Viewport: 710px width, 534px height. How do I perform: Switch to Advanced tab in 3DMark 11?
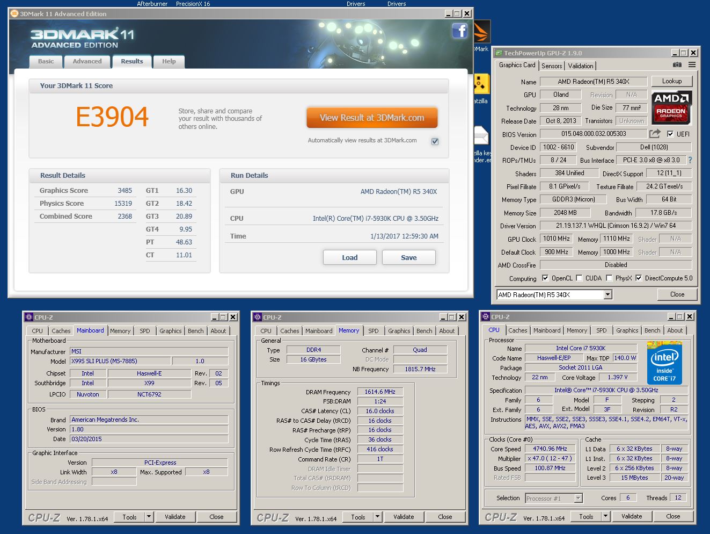point(87,61)
